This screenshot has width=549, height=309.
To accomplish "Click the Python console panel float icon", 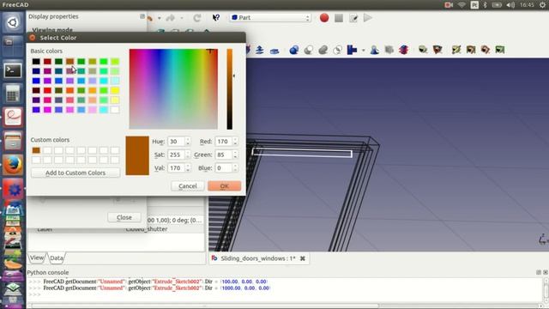I will point(539,272).
